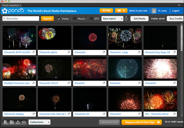Open the file search icon in bottom toolbar
184x128 pixels.
[5, 122]
